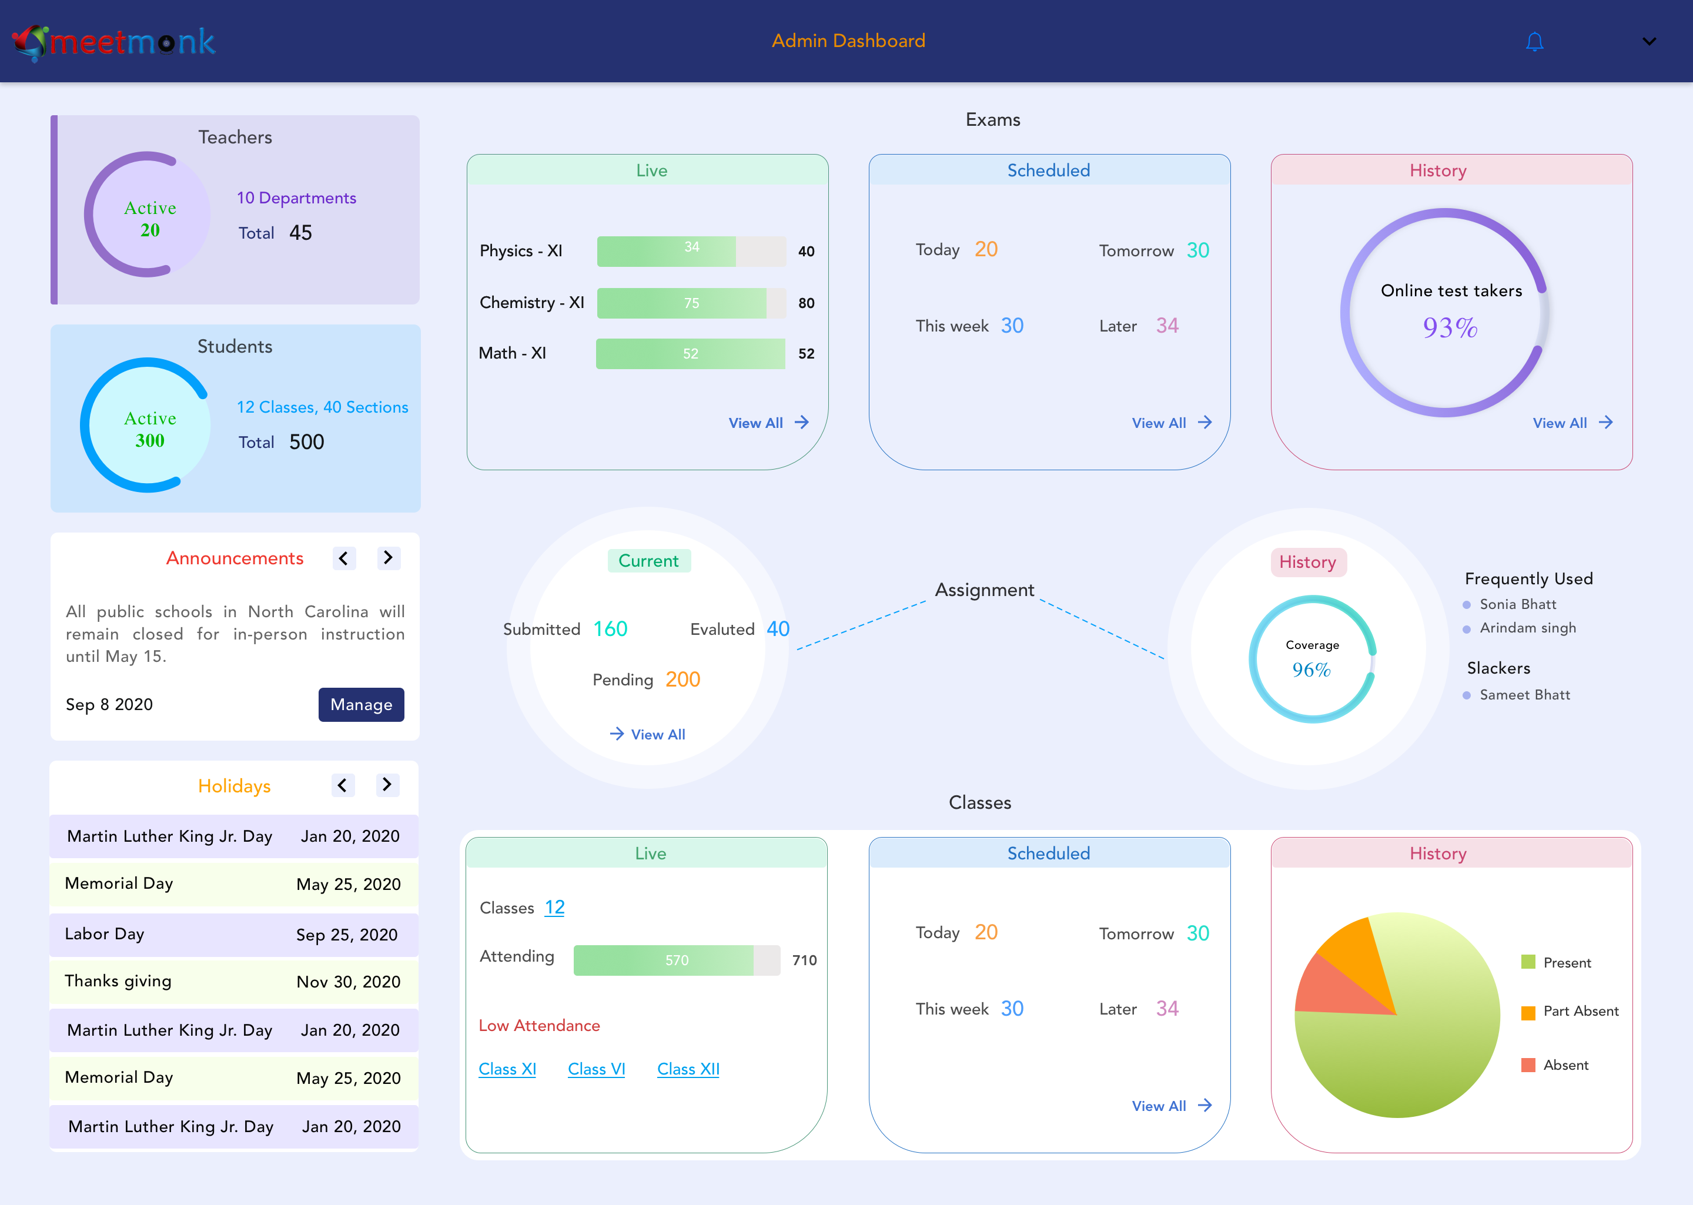This screenshot has width=1693, height=1205.
Task: Go to previous announcement arrow
Action: click(x=343, y=558)
